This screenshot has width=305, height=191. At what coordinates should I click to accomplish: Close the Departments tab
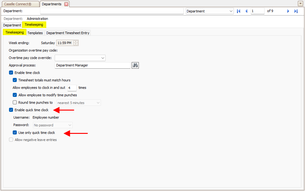pyautogui.click(x=66, y=4)
